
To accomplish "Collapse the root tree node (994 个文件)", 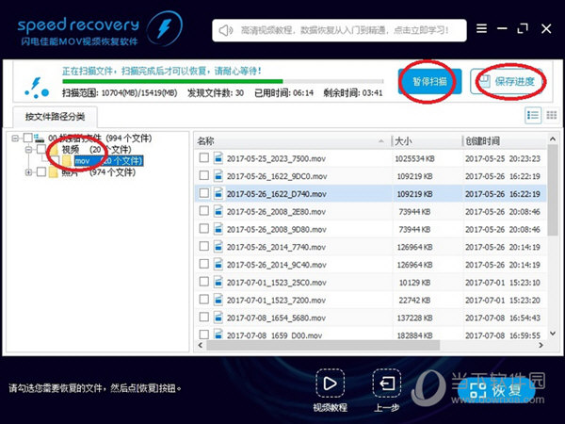I will (x=15, y=138).
